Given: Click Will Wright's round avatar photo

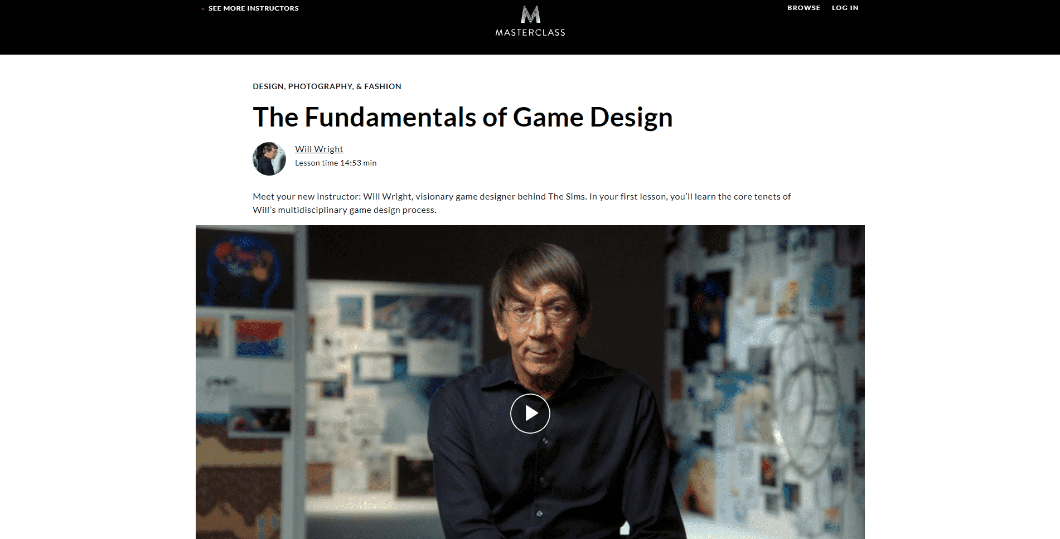Looking at the screenshot, I should (x=269, y=159).
